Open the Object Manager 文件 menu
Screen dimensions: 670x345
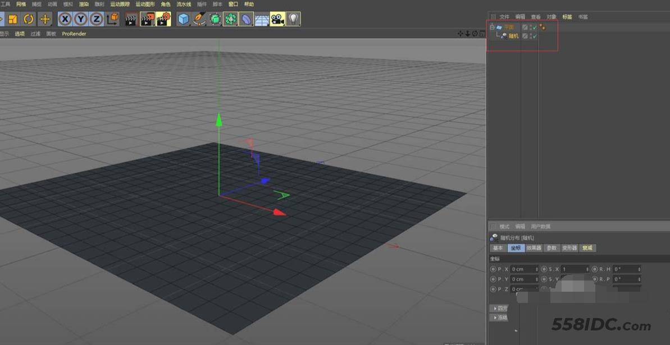pyautogui.click(x=505, y=17)
